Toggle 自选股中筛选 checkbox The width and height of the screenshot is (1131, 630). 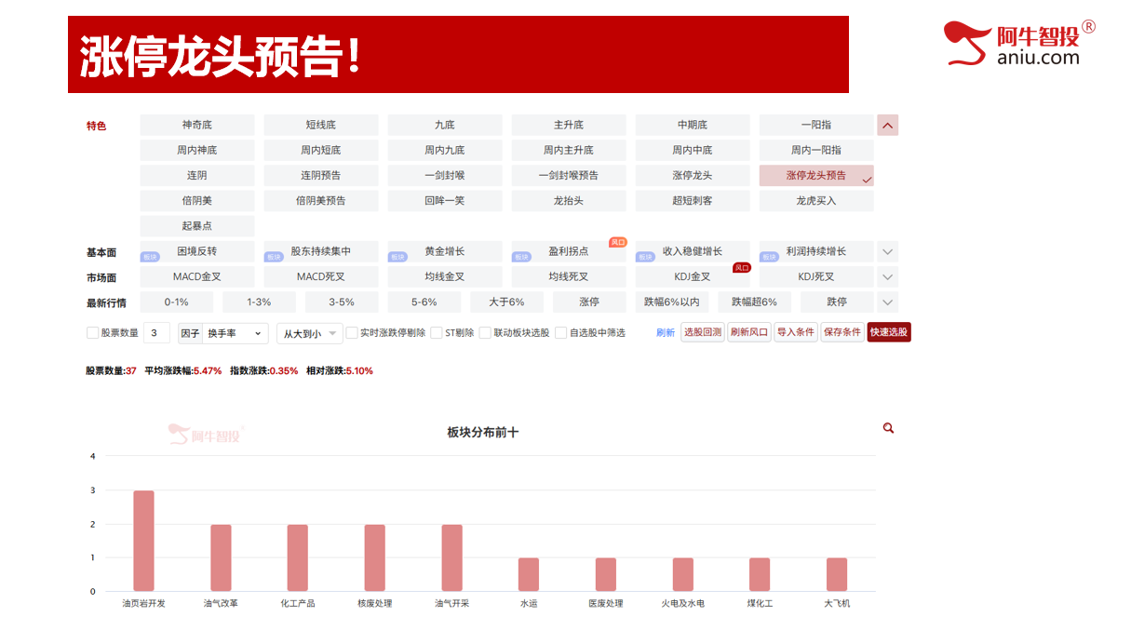pyautogui.click(x=560, y=333)
